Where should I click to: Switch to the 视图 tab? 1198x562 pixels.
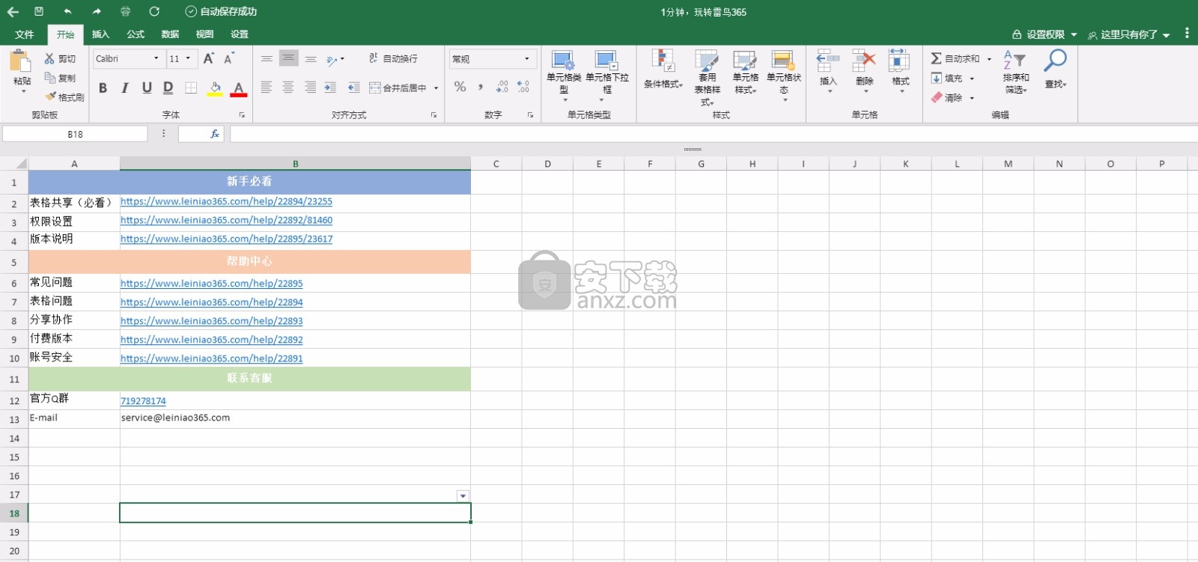pos(204,34)
